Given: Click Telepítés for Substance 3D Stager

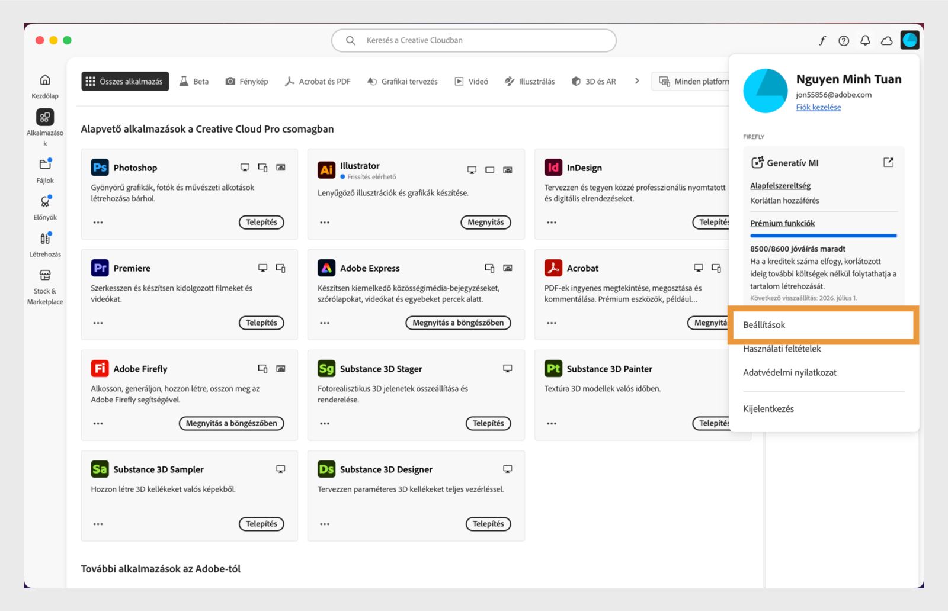Looking at the screenshot, I should tap(488, 423).
